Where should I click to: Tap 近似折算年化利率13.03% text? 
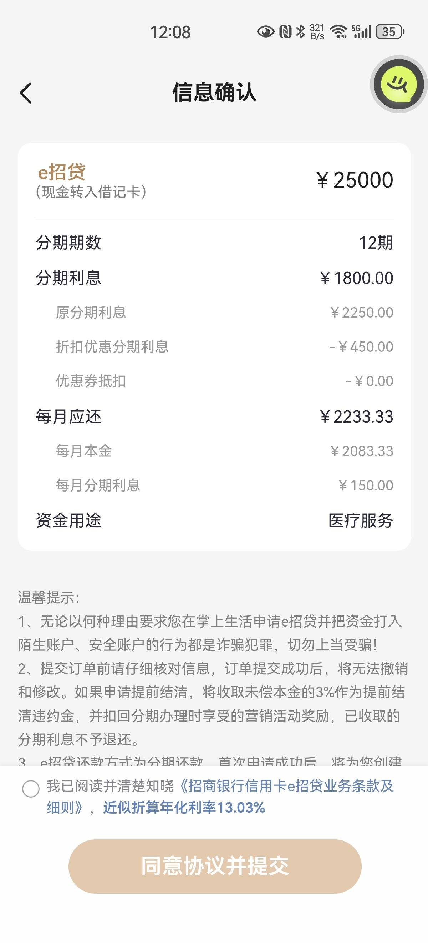coord(184,807)
